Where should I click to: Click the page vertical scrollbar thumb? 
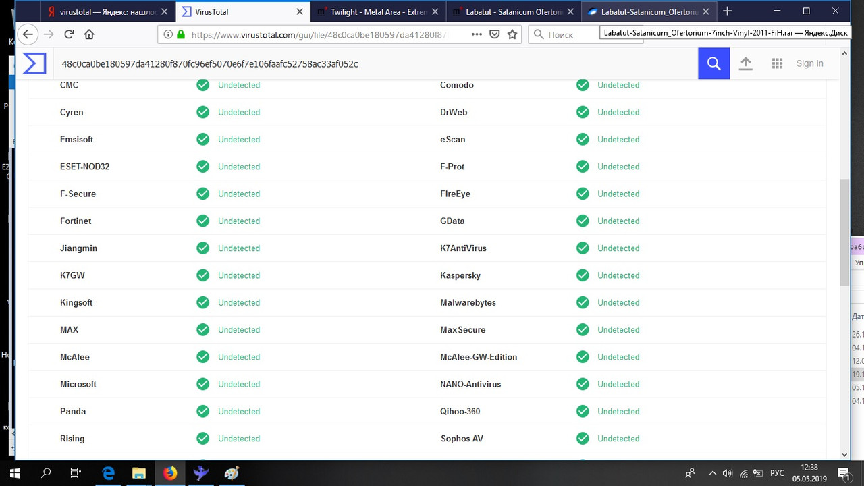844,232
